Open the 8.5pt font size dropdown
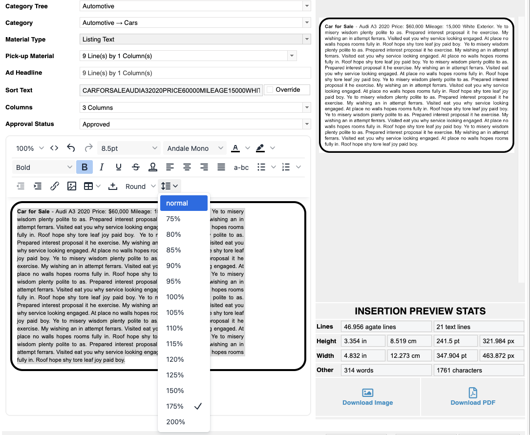 (x=129, y=148)
